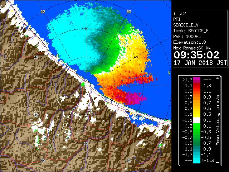The image size is (229, 172).
Task: Click the southwest 60 km range ring label
Action: pos(43,160)
